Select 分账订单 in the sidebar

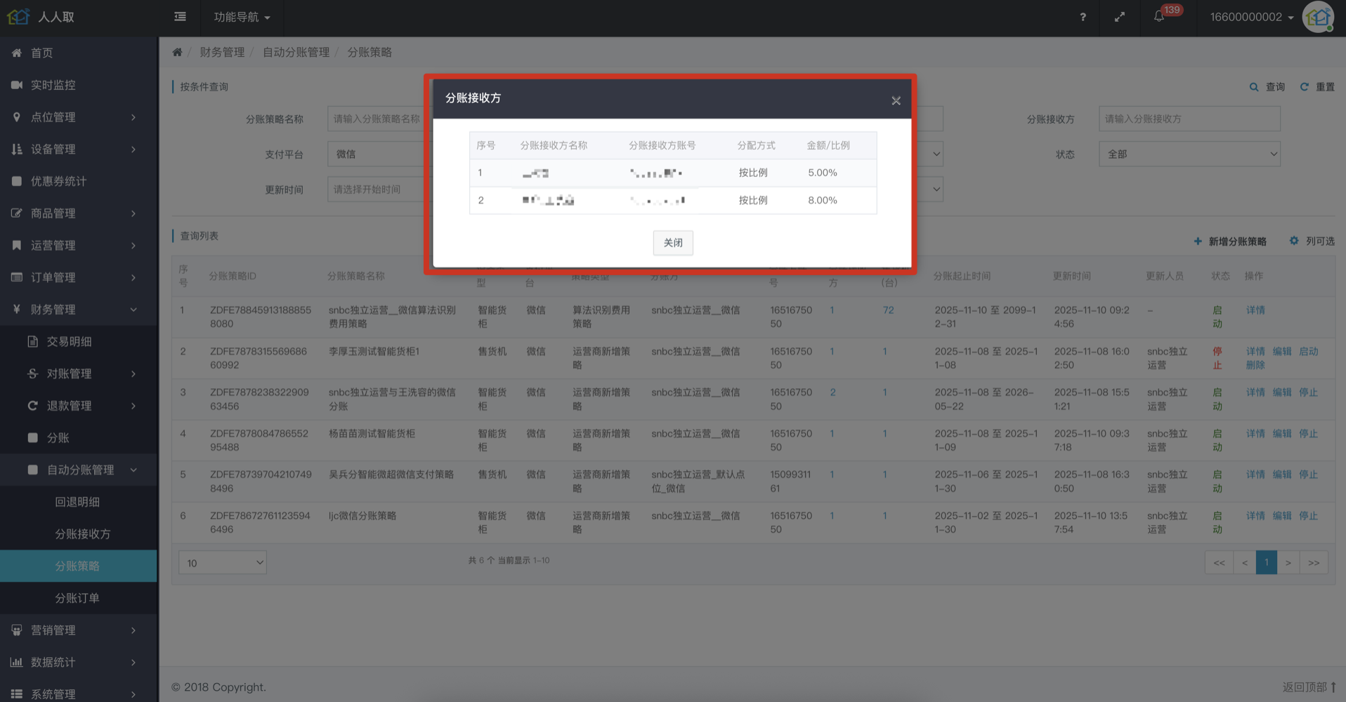pyautogui.click(x=77, y=598)
